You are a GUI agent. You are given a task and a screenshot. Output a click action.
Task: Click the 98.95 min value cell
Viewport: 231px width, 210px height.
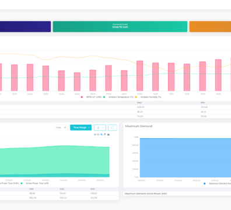[x=32, y=194]
